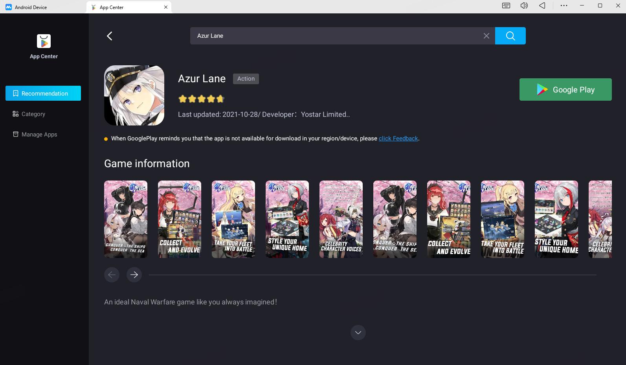This screenshot has width=626, height=365.
Task: Open the App Center logo icon in sidebar
Action: (x=44, y=41)
